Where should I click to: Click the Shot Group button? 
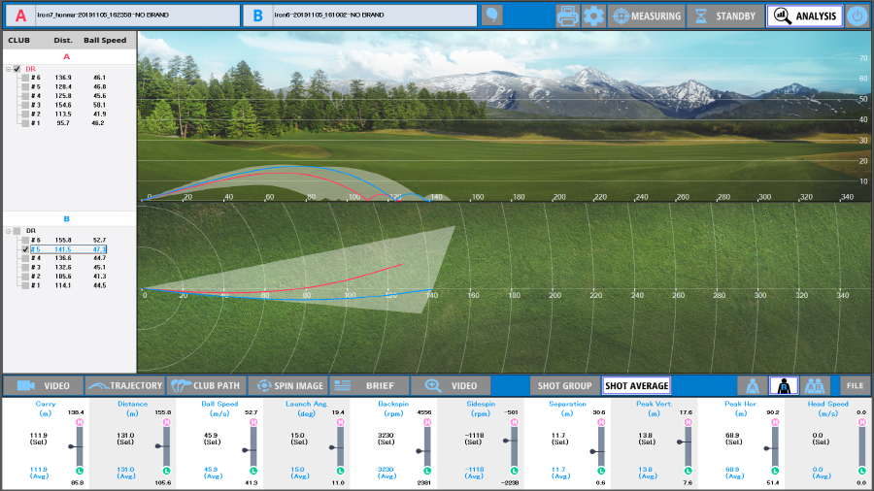(563, 385)
